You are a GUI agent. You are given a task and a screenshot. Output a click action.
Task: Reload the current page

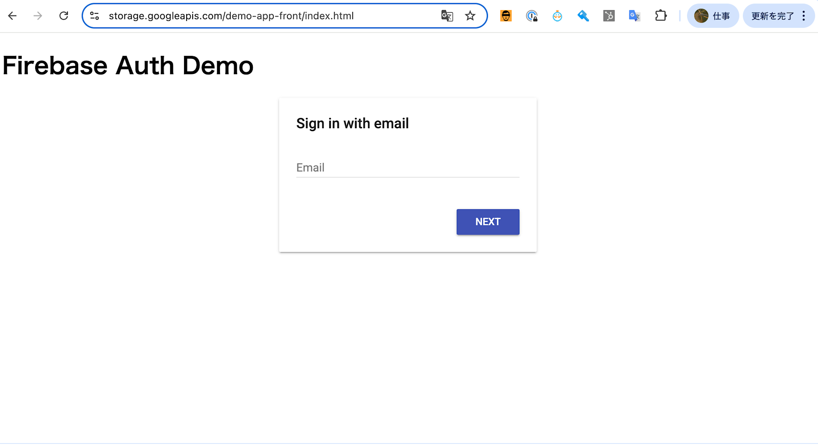63,16
